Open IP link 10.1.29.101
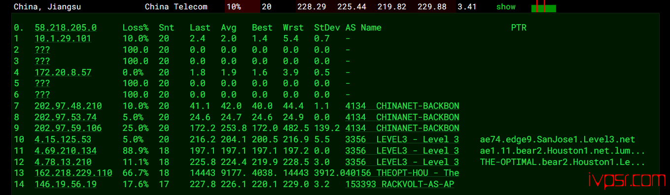The width and height of the screenshot is (670, 195). tap(63, 38)
